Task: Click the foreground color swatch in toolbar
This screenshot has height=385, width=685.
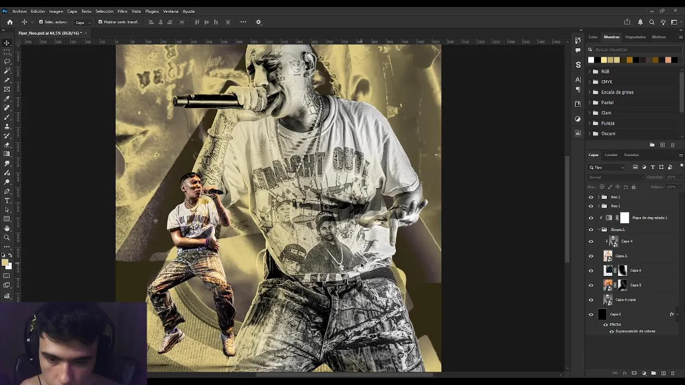Action: (x=5, y=262)
